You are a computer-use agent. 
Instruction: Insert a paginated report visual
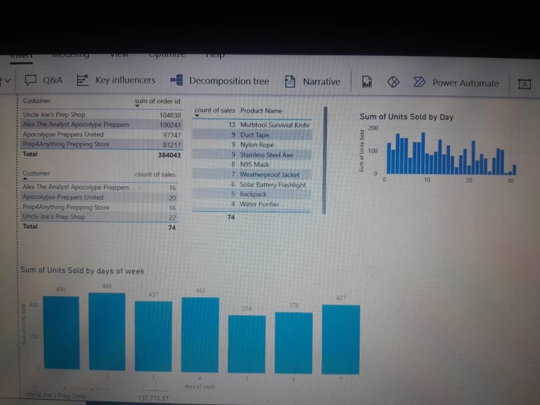click(x=367, y=82)
